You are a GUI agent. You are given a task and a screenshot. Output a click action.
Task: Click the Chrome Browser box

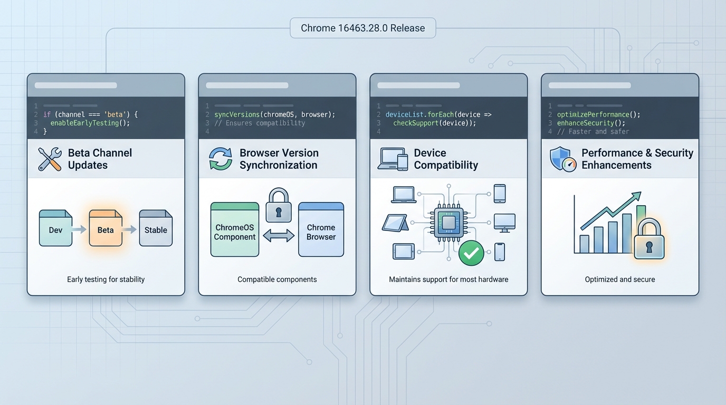click(x=321, y=230)
